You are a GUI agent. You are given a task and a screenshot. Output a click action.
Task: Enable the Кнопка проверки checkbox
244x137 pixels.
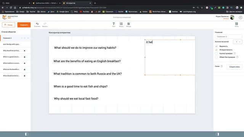(216, 53)
